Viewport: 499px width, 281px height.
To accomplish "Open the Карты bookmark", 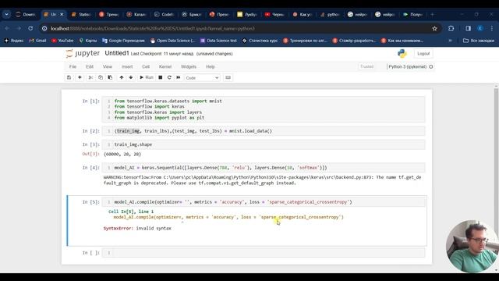I will click(x=88, y=41).
